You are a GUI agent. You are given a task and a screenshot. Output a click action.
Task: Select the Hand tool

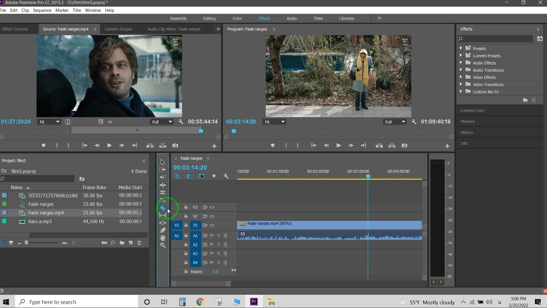(x=162, y=238)
